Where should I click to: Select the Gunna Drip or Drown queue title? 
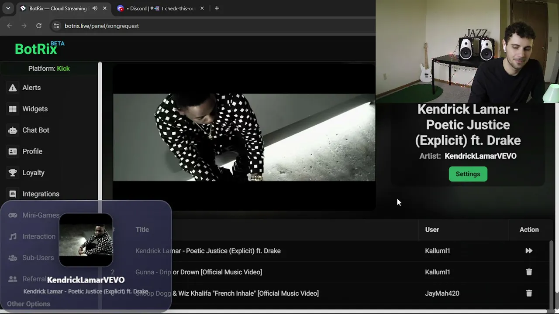tap(199, 272)
